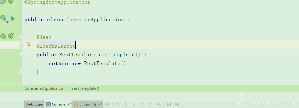Open the Console tab
This screenshot has width=299, height=108.
(58, 104)
